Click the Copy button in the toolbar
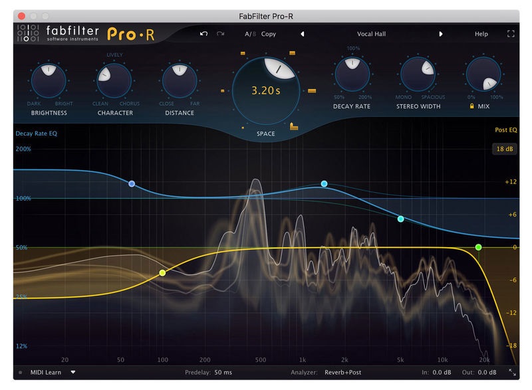This screenshot has width=532, height=390. 269,33
